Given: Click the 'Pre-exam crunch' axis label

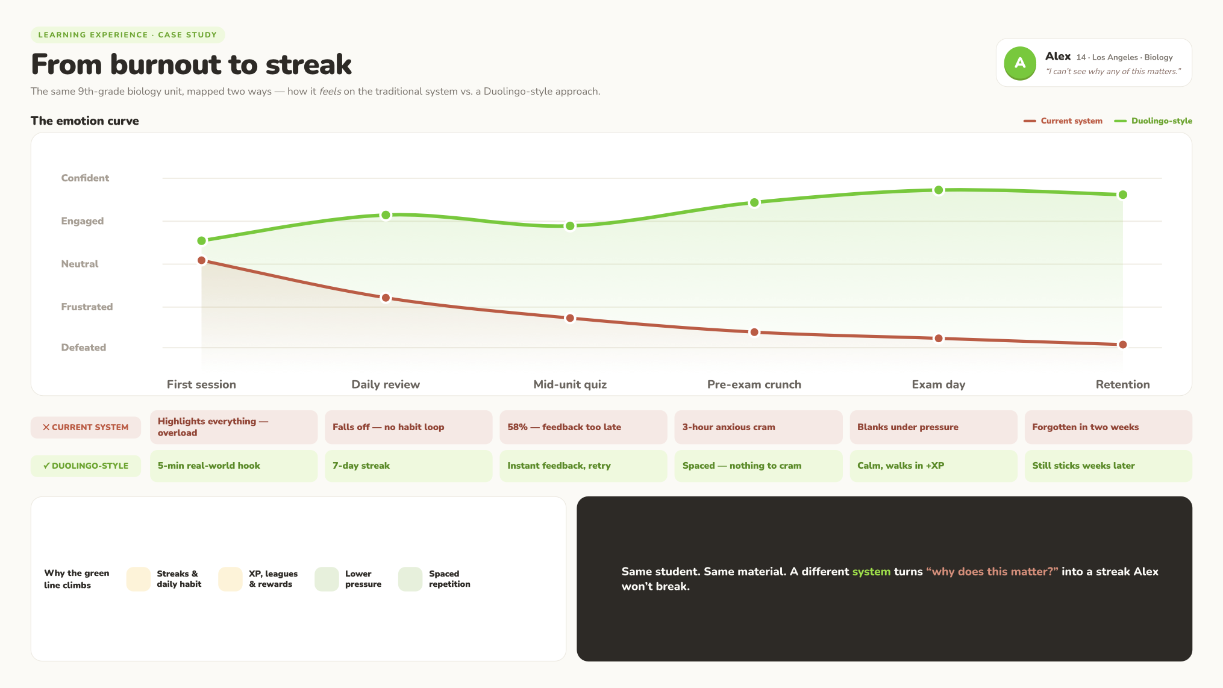Looking at the screenshot, I should 754,384.
